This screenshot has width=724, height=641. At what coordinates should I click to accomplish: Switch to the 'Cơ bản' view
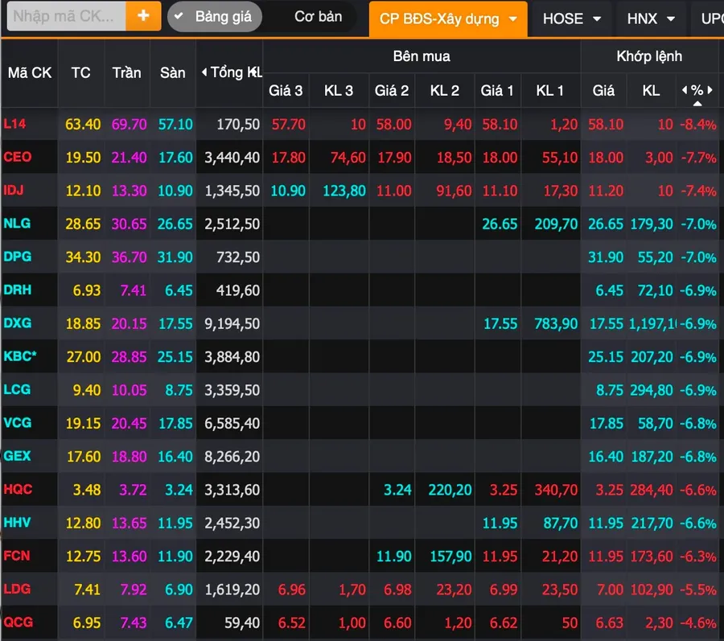point(318,16)
